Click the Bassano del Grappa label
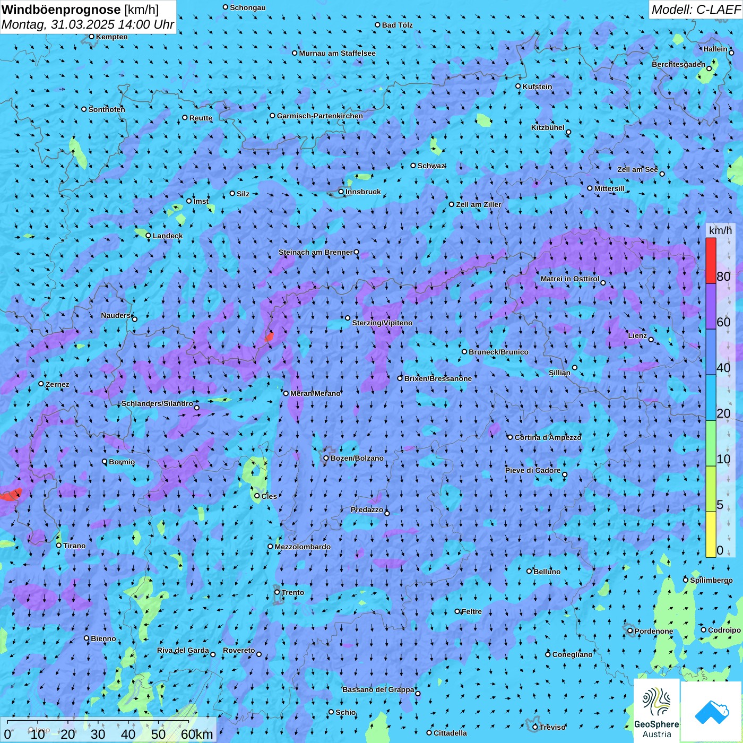The image size is (743, 743). (x=378, y=689)
